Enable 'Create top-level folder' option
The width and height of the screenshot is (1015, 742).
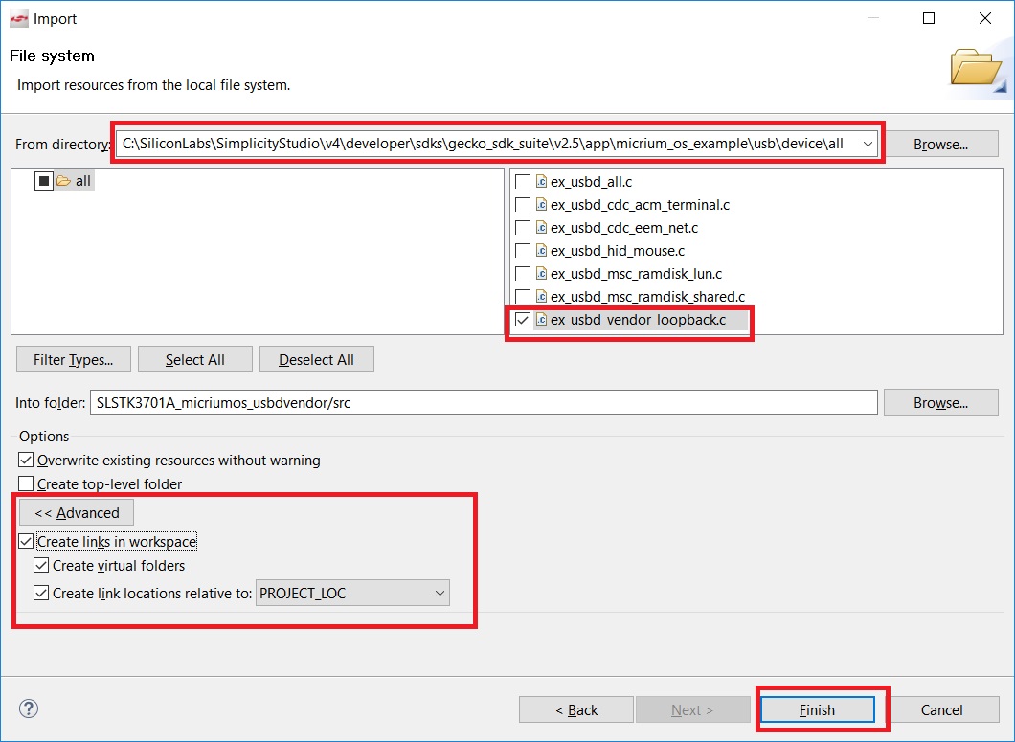27,484
